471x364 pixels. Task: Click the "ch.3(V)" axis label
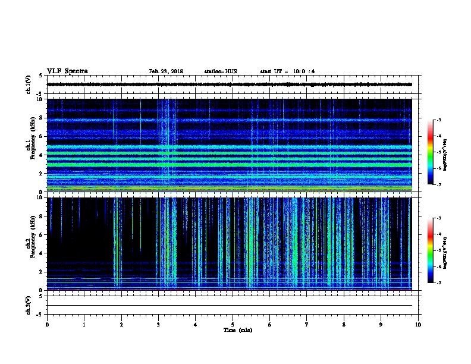29,305
